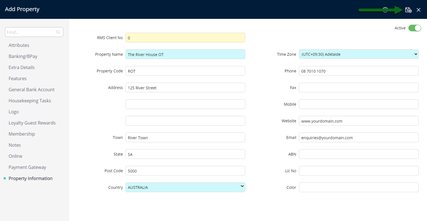Screen dimensions: 427x221
Task: Open the Time Zone dropdown
Action: pyautogui.click(x=359, y=54)
